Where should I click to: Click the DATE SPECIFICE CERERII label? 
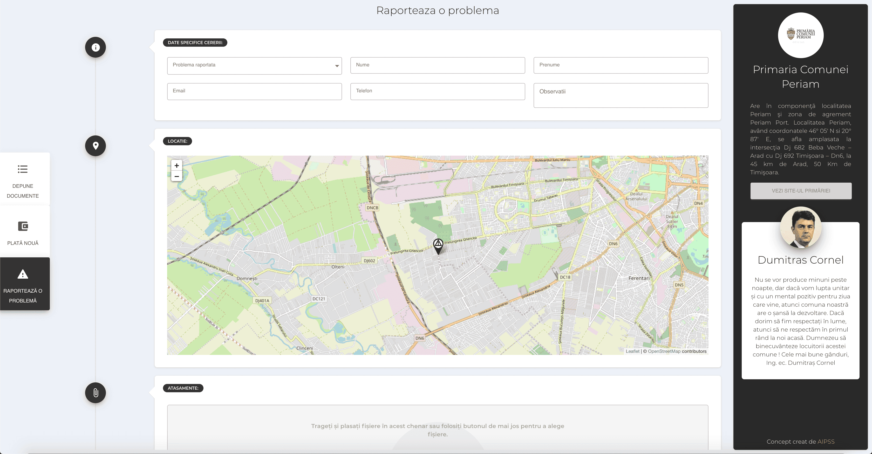point(195,43)
